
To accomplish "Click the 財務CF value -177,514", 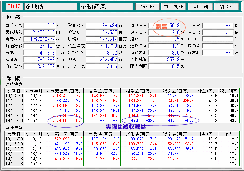I will (102, 39).
